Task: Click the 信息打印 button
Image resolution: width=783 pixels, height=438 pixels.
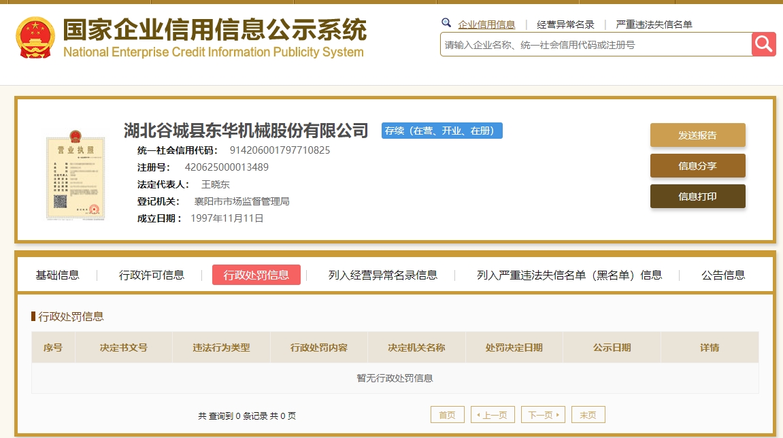Action: pyautogui.click(x=697, y=197)
